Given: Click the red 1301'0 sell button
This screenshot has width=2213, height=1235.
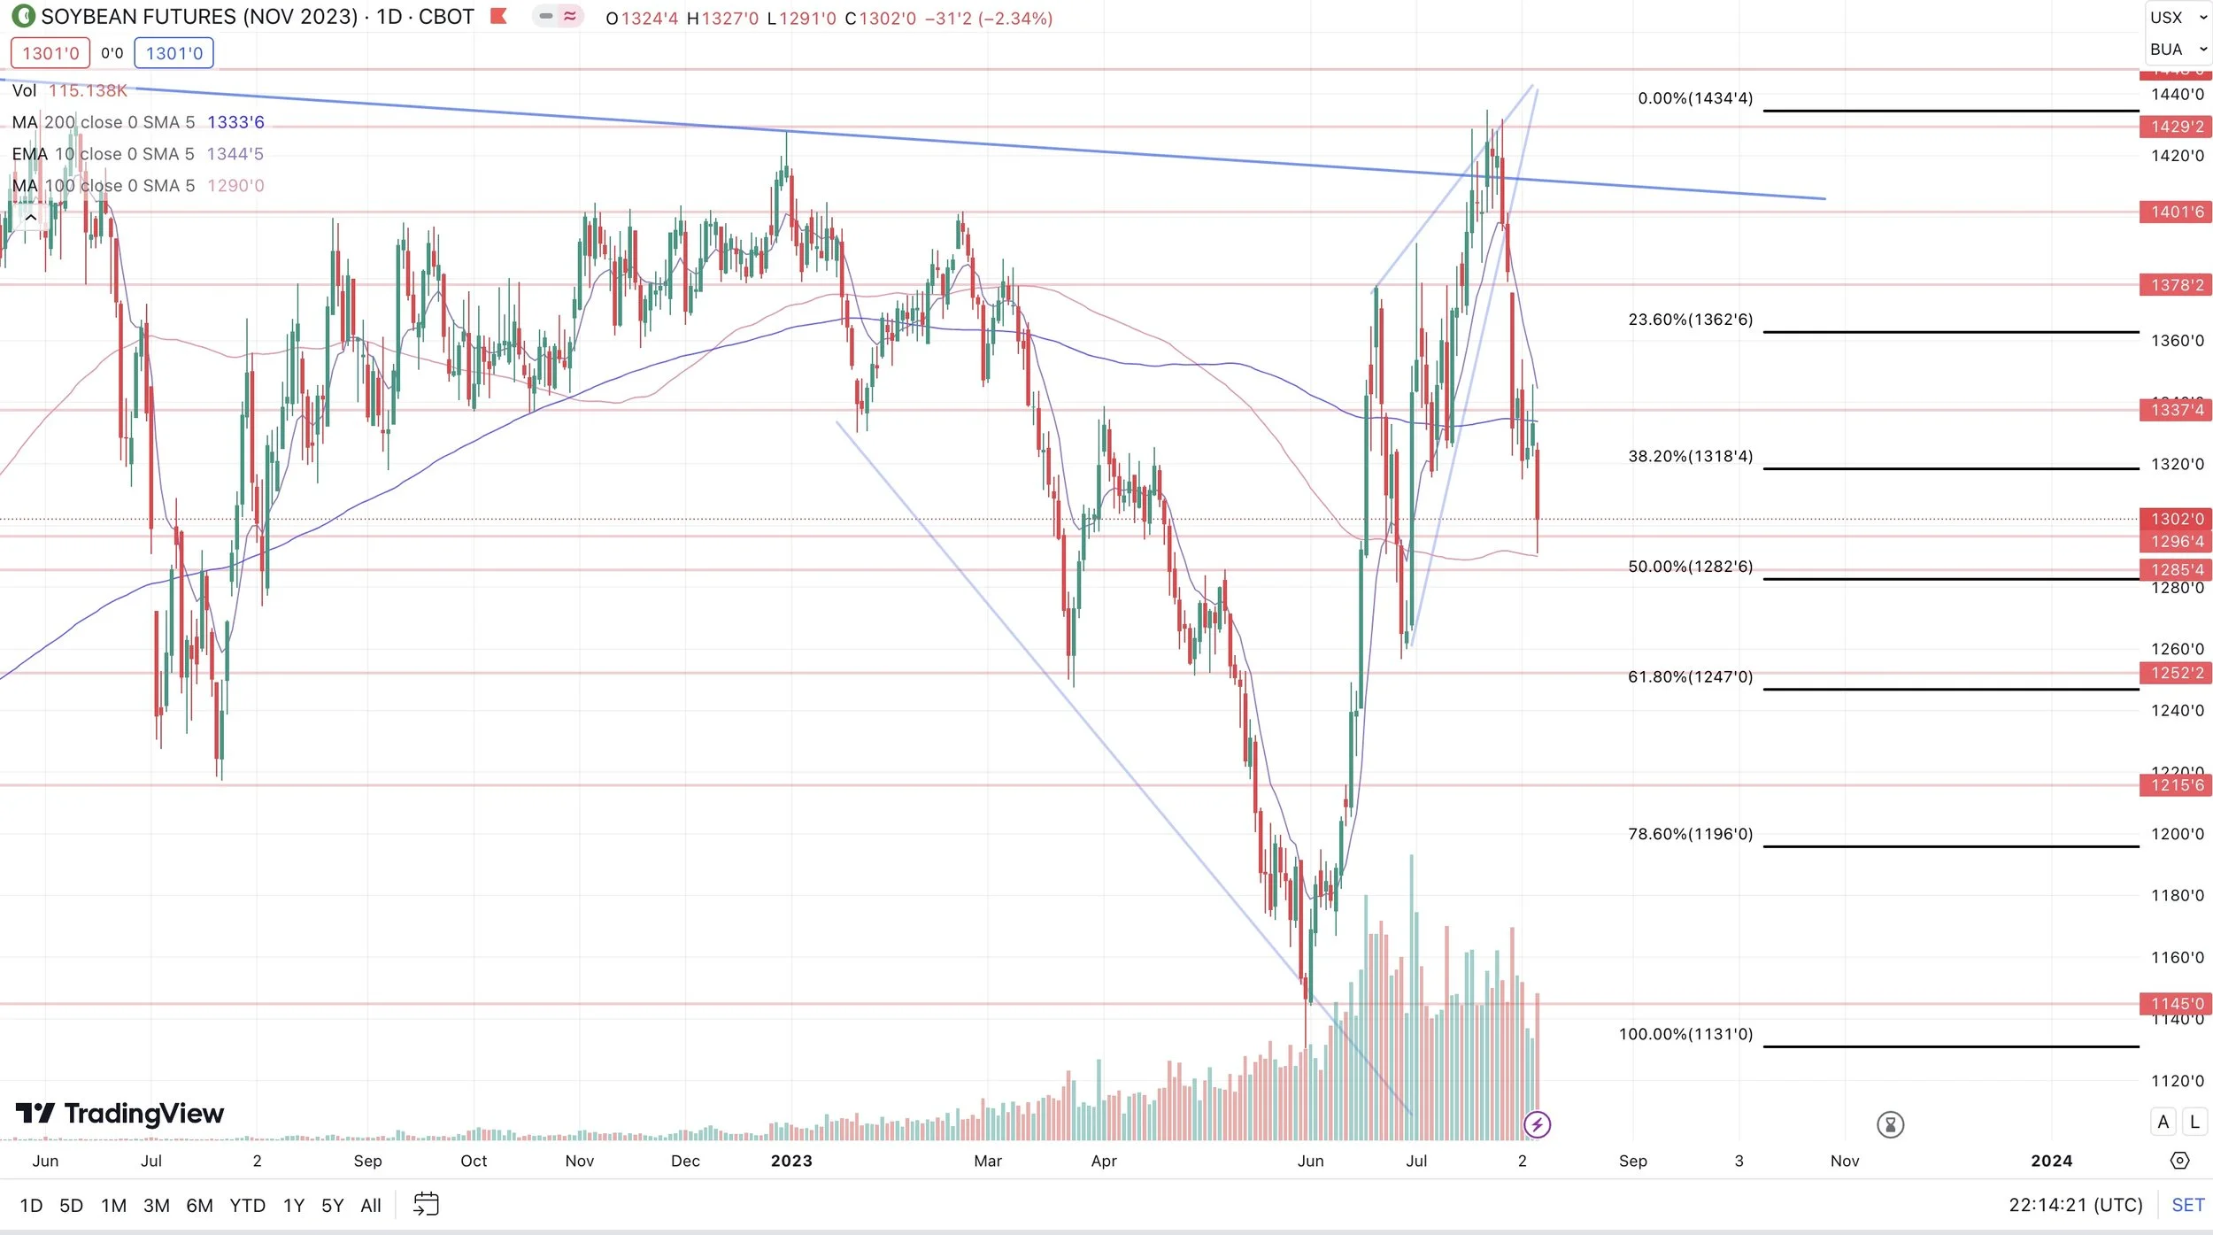Looking at the screenshot, I should (50, 53).
